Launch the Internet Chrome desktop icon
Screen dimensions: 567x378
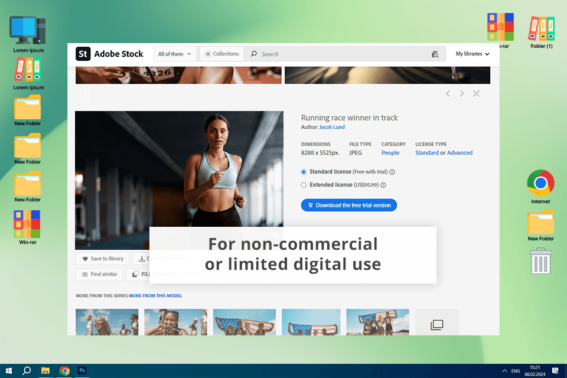tap(540, 187)
